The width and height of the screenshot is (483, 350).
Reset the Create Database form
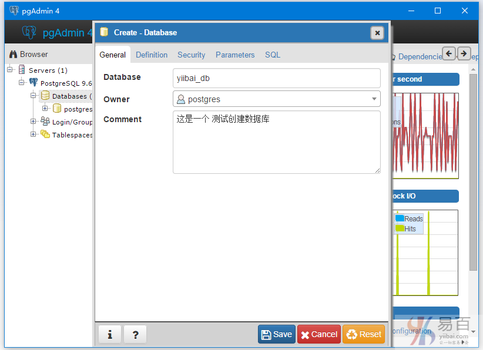(x=364, y=334)
